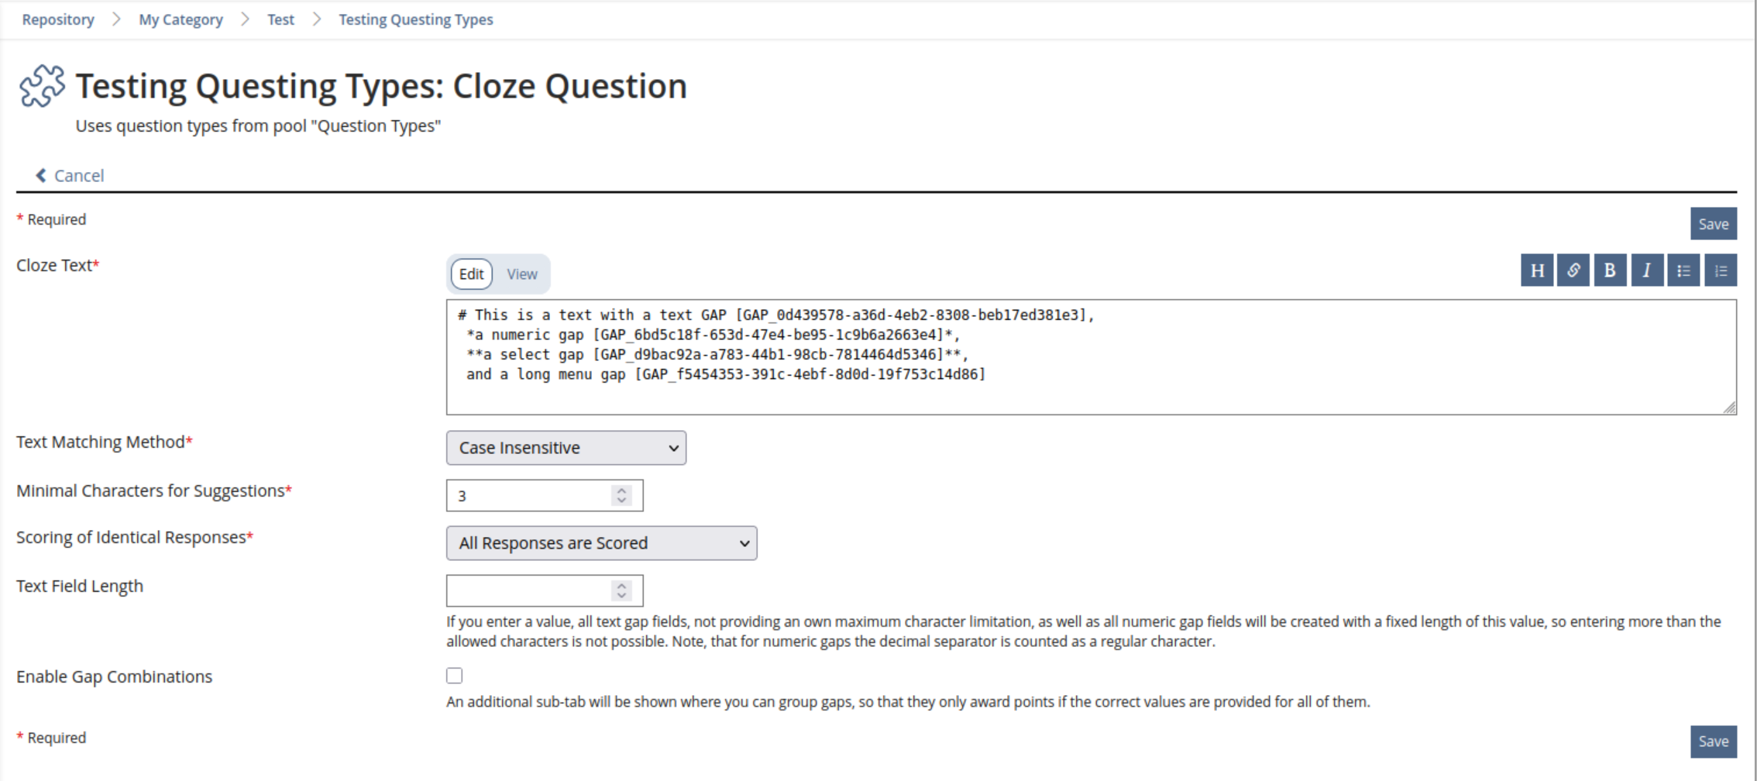Insert a link using the chain icon
The width and height of the screenshot is (1757, 781).
(1573, 270)
